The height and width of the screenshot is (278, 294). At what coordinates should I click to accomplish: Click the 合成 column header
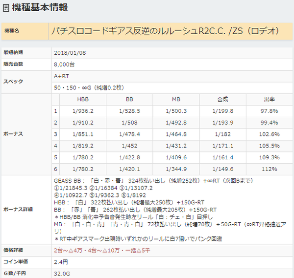click(x=223, y=99)
